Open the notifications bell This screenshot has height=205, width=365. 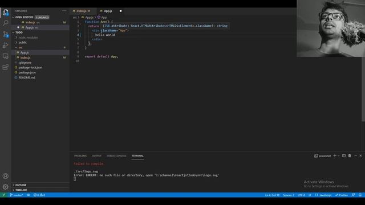pyautogui.click(x=360, y=195)
